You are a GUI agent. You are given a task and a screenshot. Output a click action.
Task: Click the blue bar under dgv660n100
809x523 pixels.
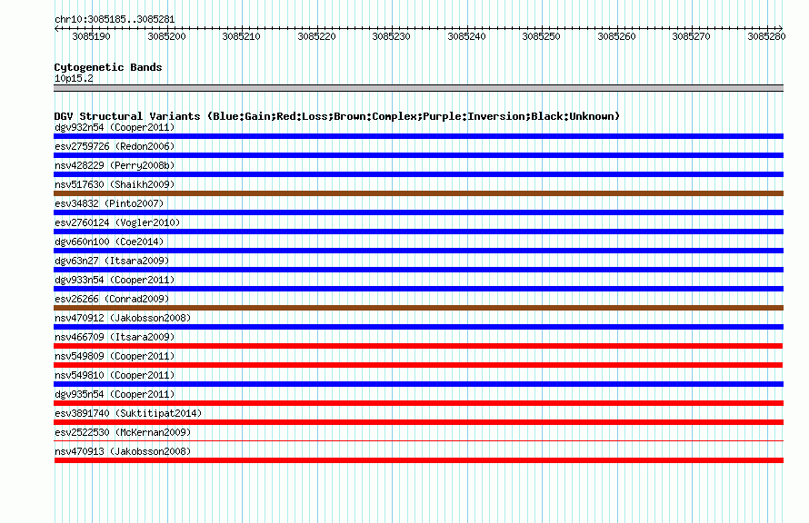pos(418,251)
